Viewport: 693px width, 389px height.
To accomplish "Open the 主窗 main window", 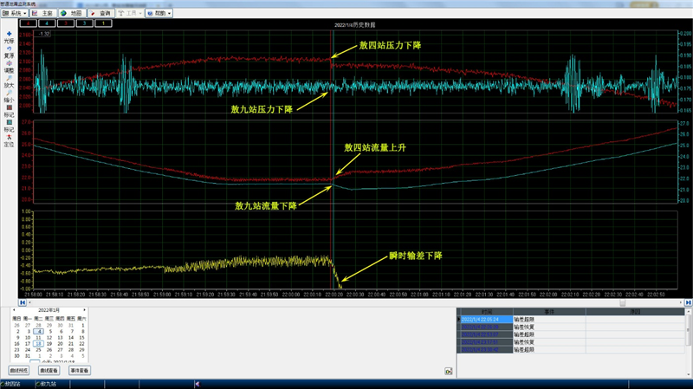I will click(x=43, y=14).
